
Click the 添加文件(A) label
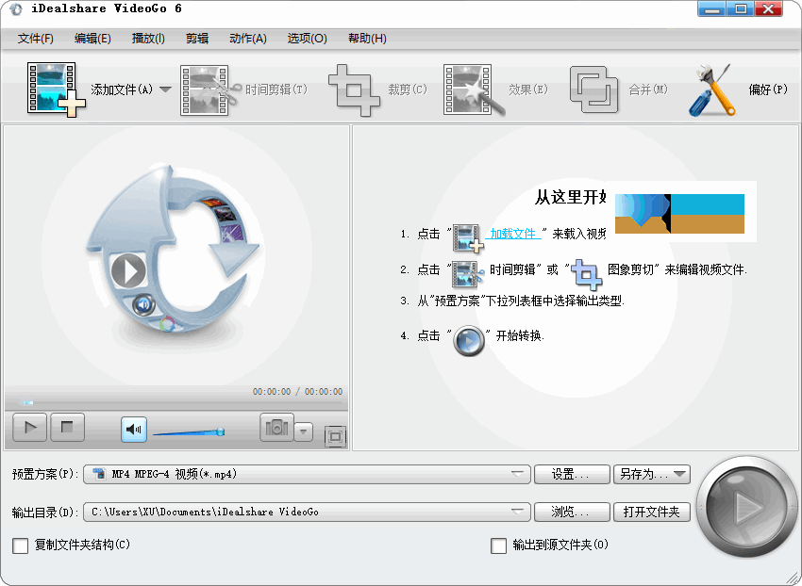tap(122, 90)
